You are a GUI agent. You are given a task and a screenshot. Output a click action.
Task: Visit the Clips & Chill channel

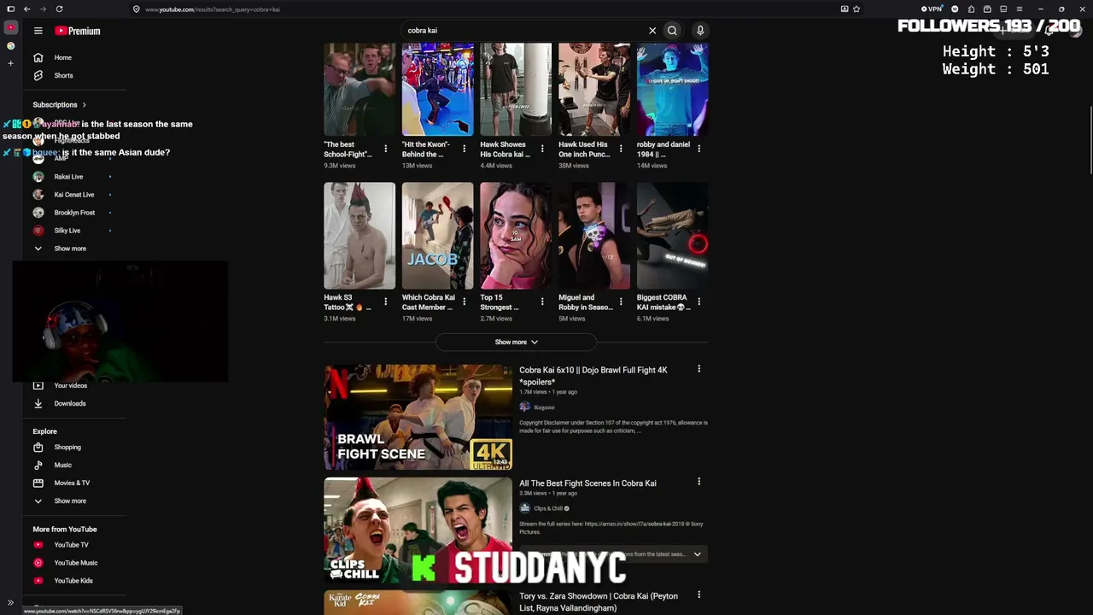coord(548,508)
